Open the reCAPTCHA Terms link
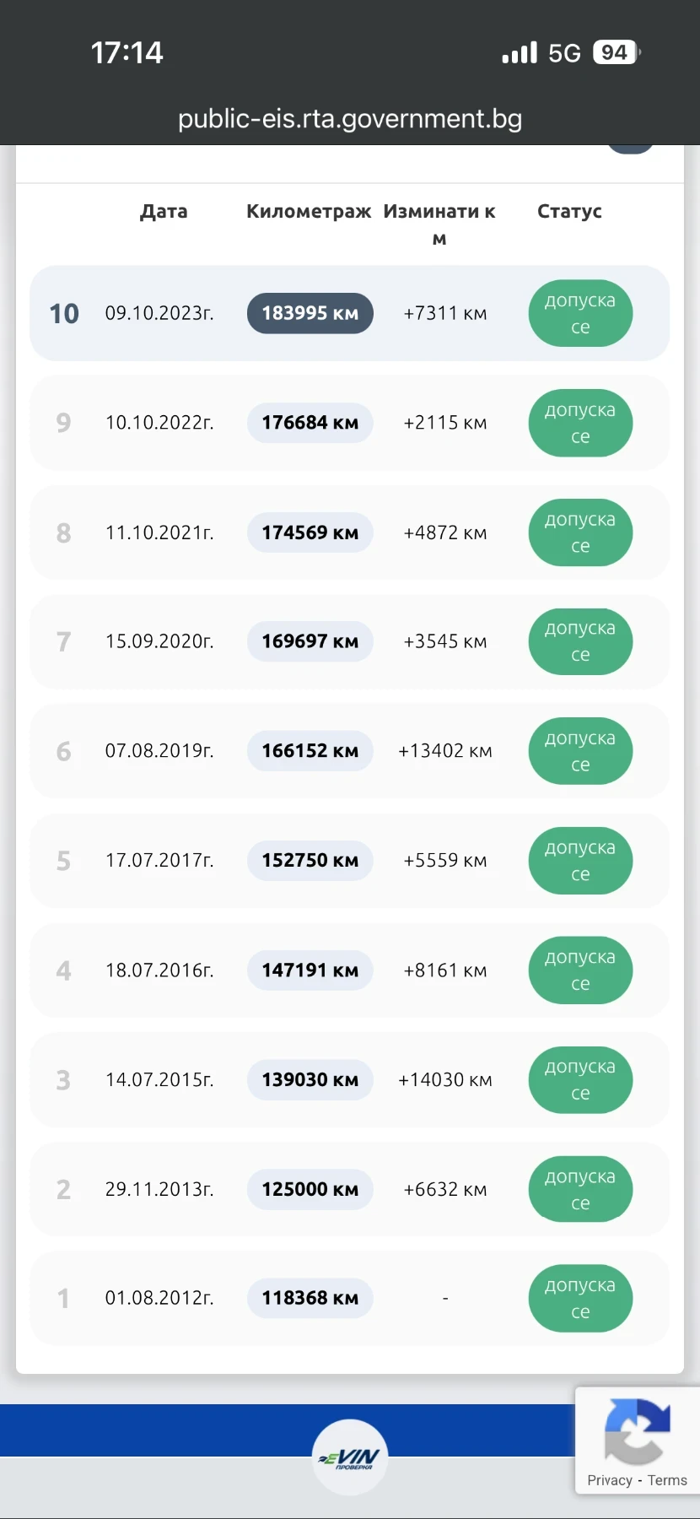The height and width of the screenshot is (1519, 700). click(667, 1480)
